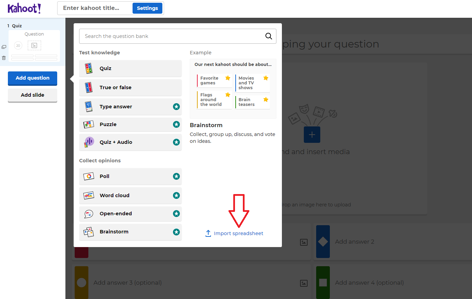472x299 pixels.
Task: Click the Puzzle type icon
Action: coord(89,124)
